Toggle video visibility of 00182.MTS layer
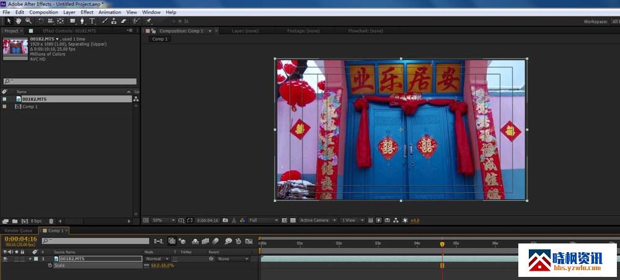Viewport: 620px width, 280px height. (x=5, y=259)
